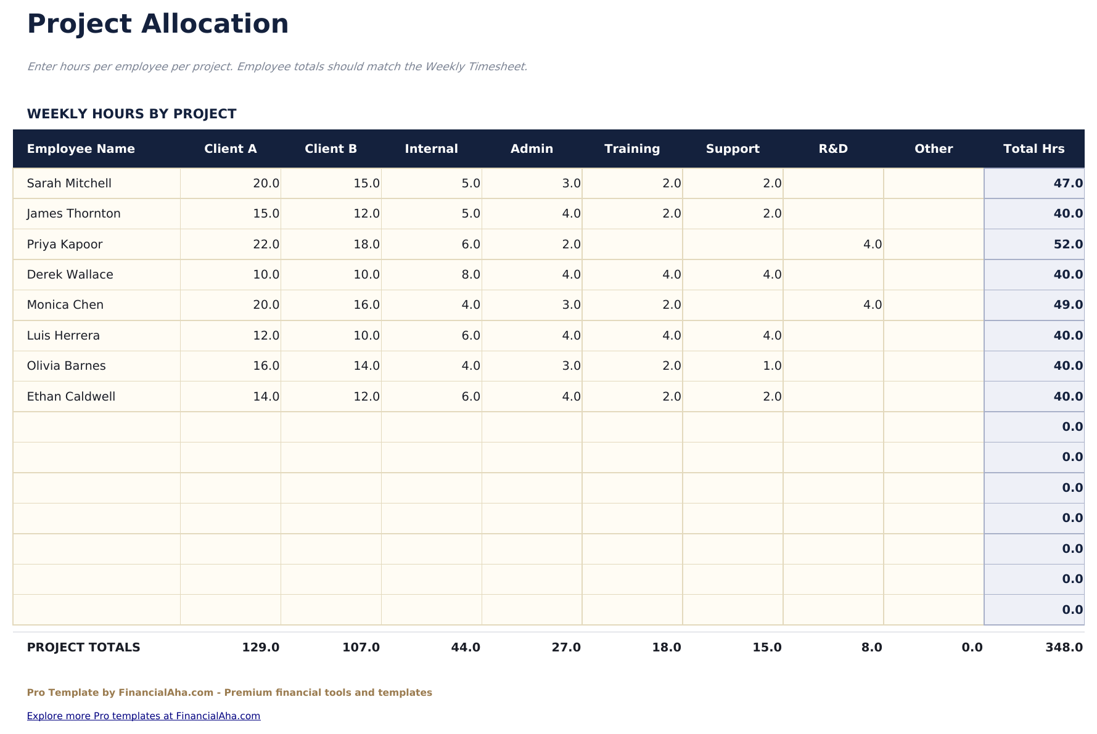The width and height of the screenshot is (1097, 734).
Task: Select the Training column header
Action: click(632, 149)
